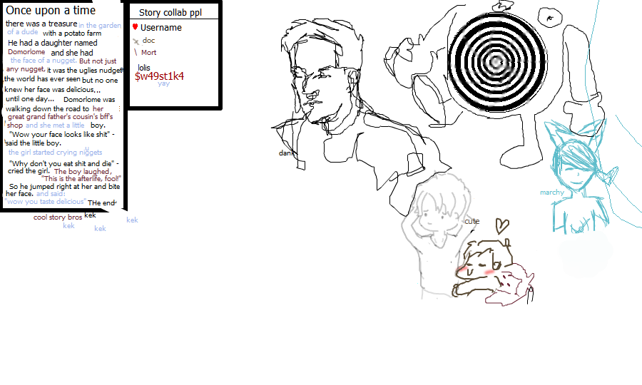642x385 pixels.
Task: Click the "marchy" label in cyan
Action: (551, 192)
